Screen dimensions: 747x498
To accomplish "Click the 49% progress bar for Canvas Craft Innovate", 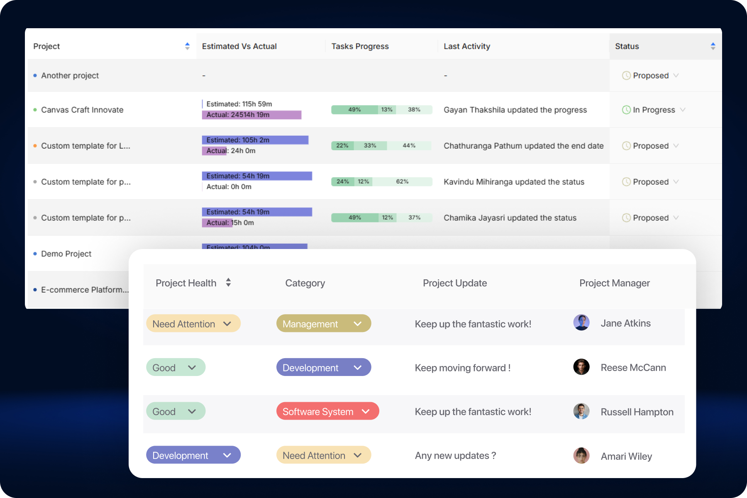I will pos(354,110).
